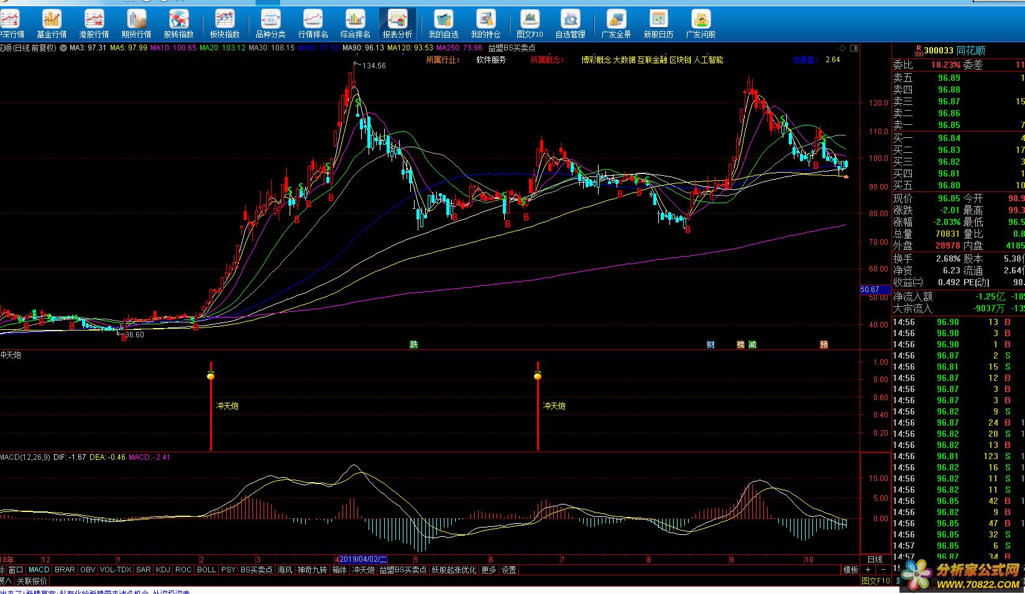This screenshot has width=1025, height=594.
Task: Open the 港股行情 Hong Kong quotes icon
Action: pos(94,24)
